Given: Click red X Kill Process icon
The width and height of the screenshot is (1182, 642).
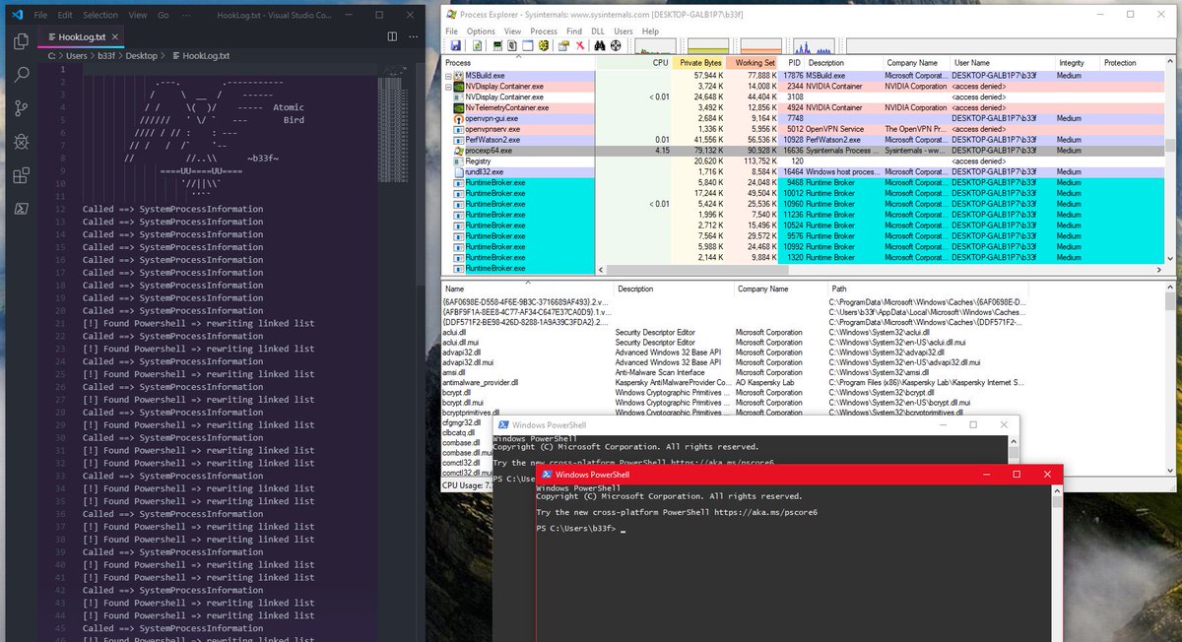Looking at the screenshot, I should tap(580, 45).
